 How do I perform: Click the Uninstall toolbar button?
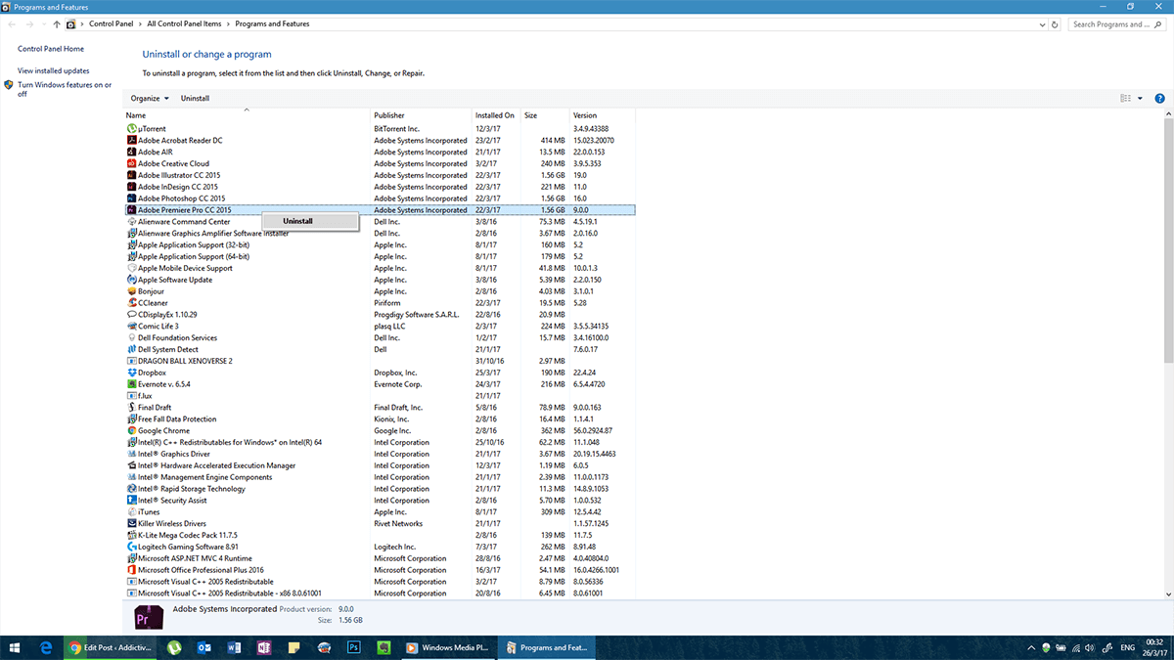point(195,99)
